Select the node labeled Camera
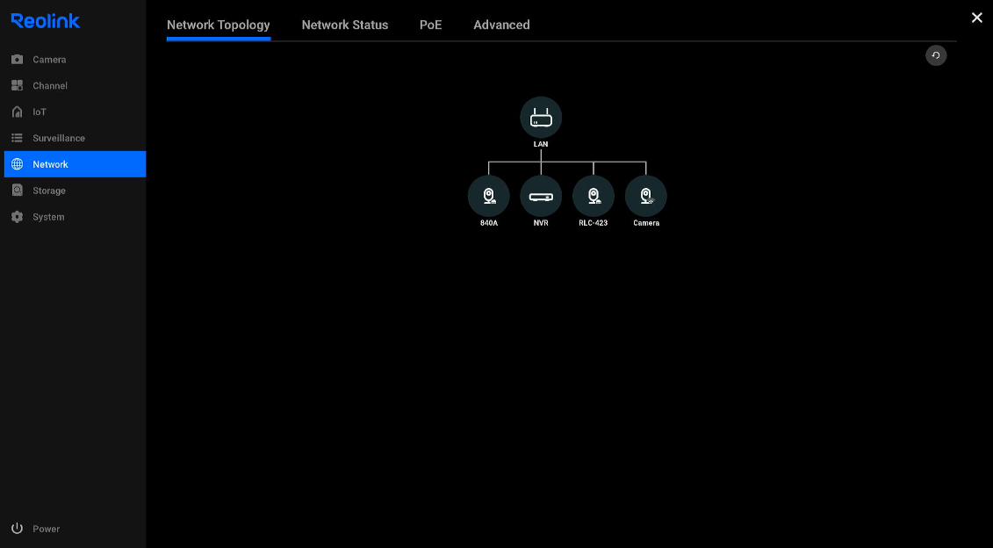The width and height of the screenshot is (993, 548). click(646, 196)
